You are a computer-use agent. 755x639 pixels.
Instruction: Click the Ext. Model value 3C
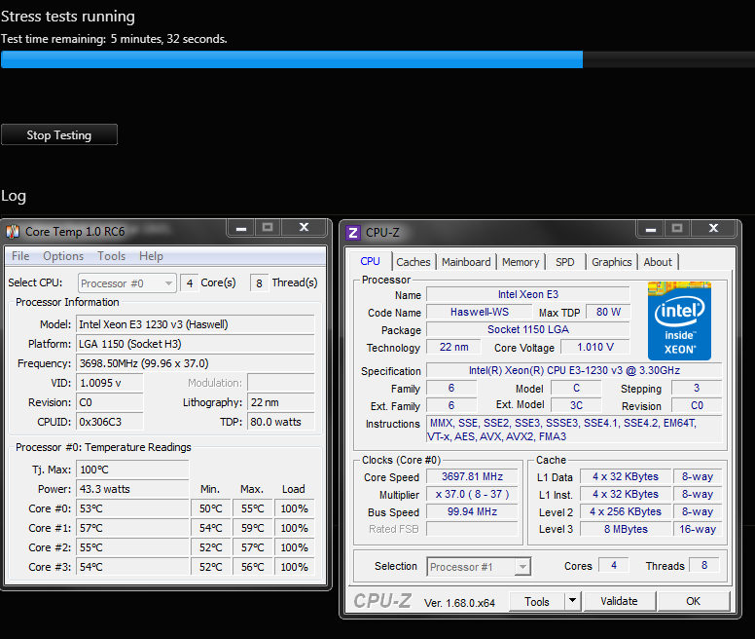[576, 406]
